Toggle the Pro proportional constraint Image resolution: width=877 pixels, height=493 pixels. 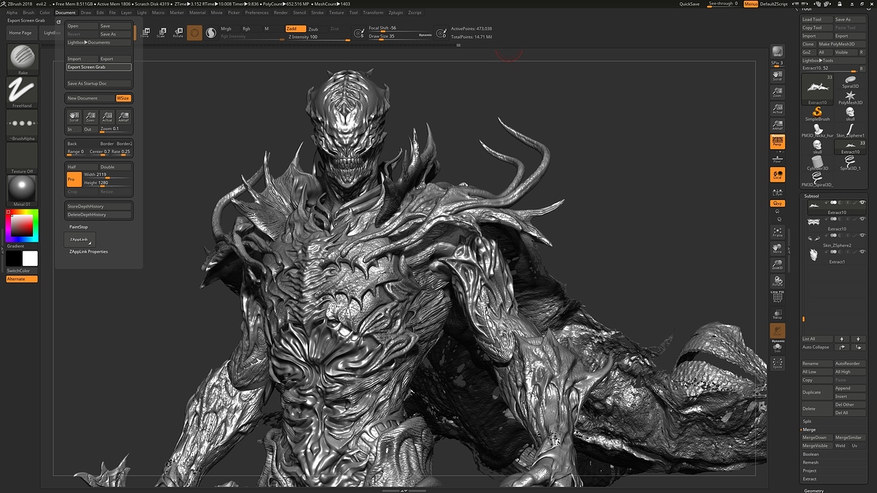[x=74, y=179]
